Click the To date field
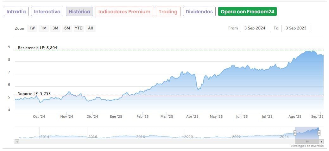 pyautogui.click(x=296, y=28)
